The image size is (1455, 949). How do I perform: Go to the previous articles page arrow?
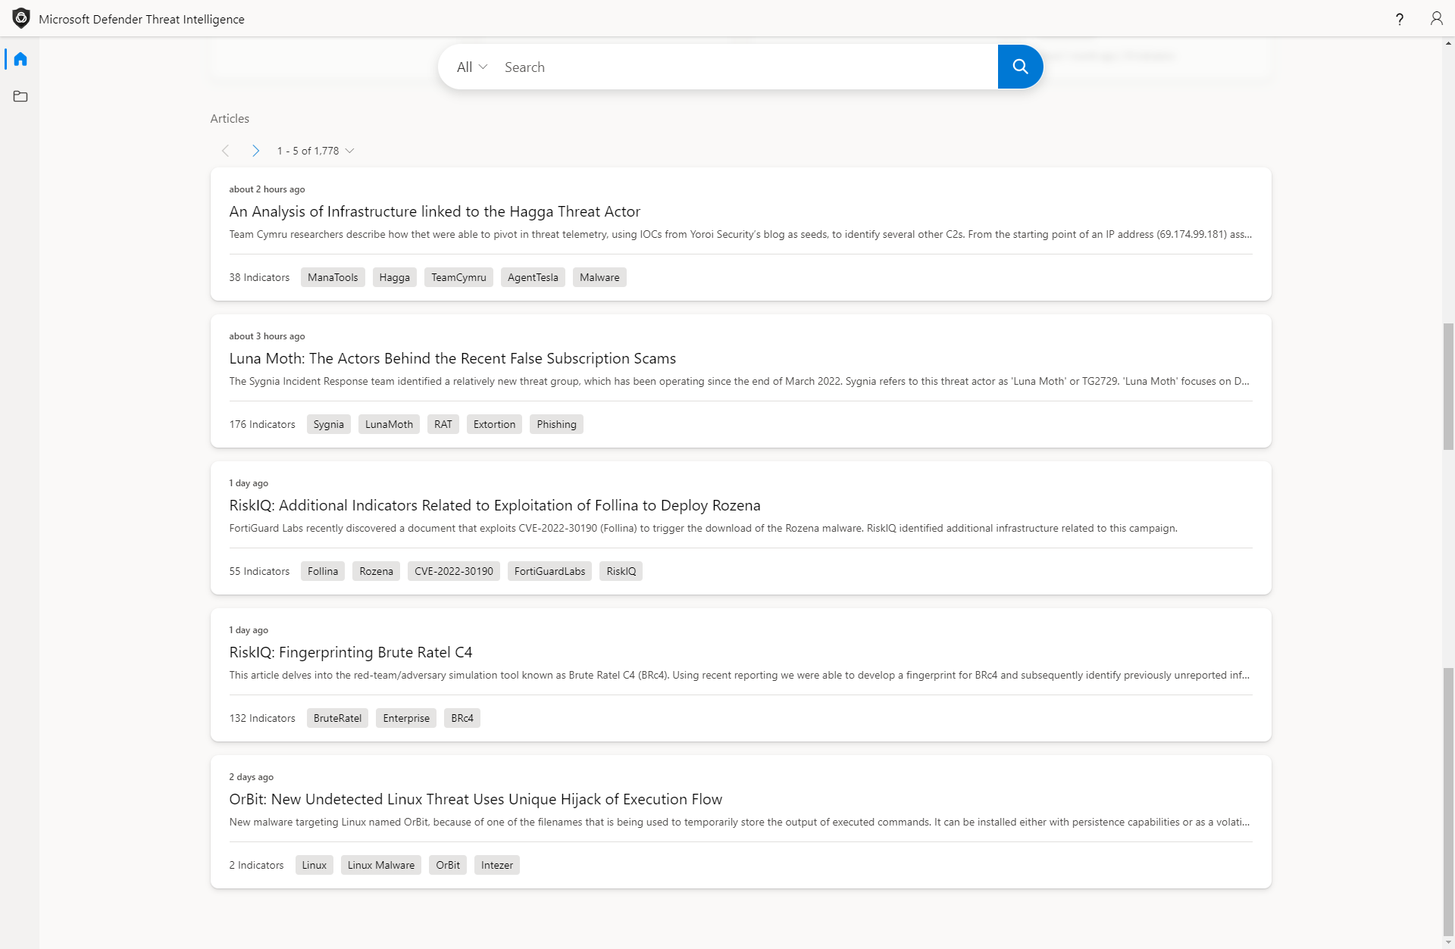pyautogui.click(x=225, y=151)
